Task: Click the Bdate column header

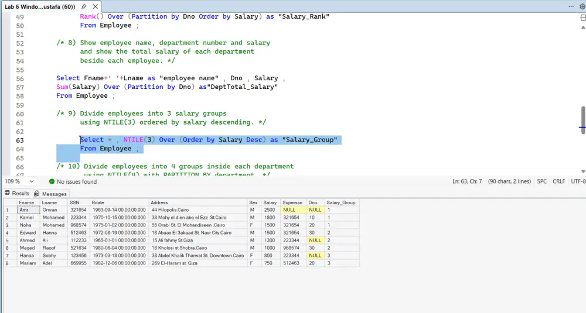Action: (x=119, y=202)
